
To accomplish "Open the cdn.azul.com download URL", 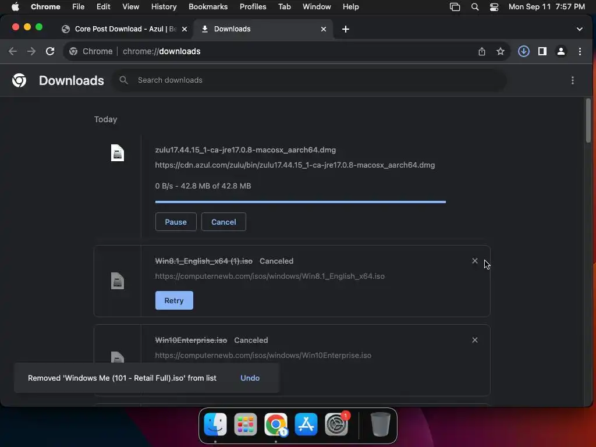I will point(295,165).
